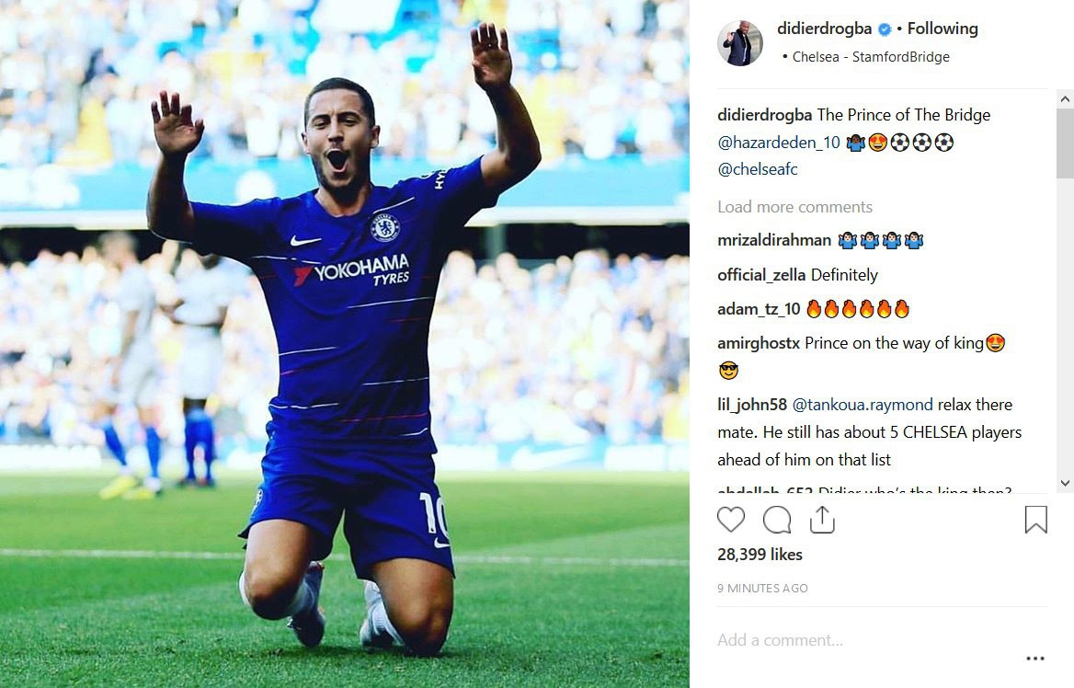Save post with the bookmark icon
Screen dimensions: 1074x688
click(x=1035, y=520)
